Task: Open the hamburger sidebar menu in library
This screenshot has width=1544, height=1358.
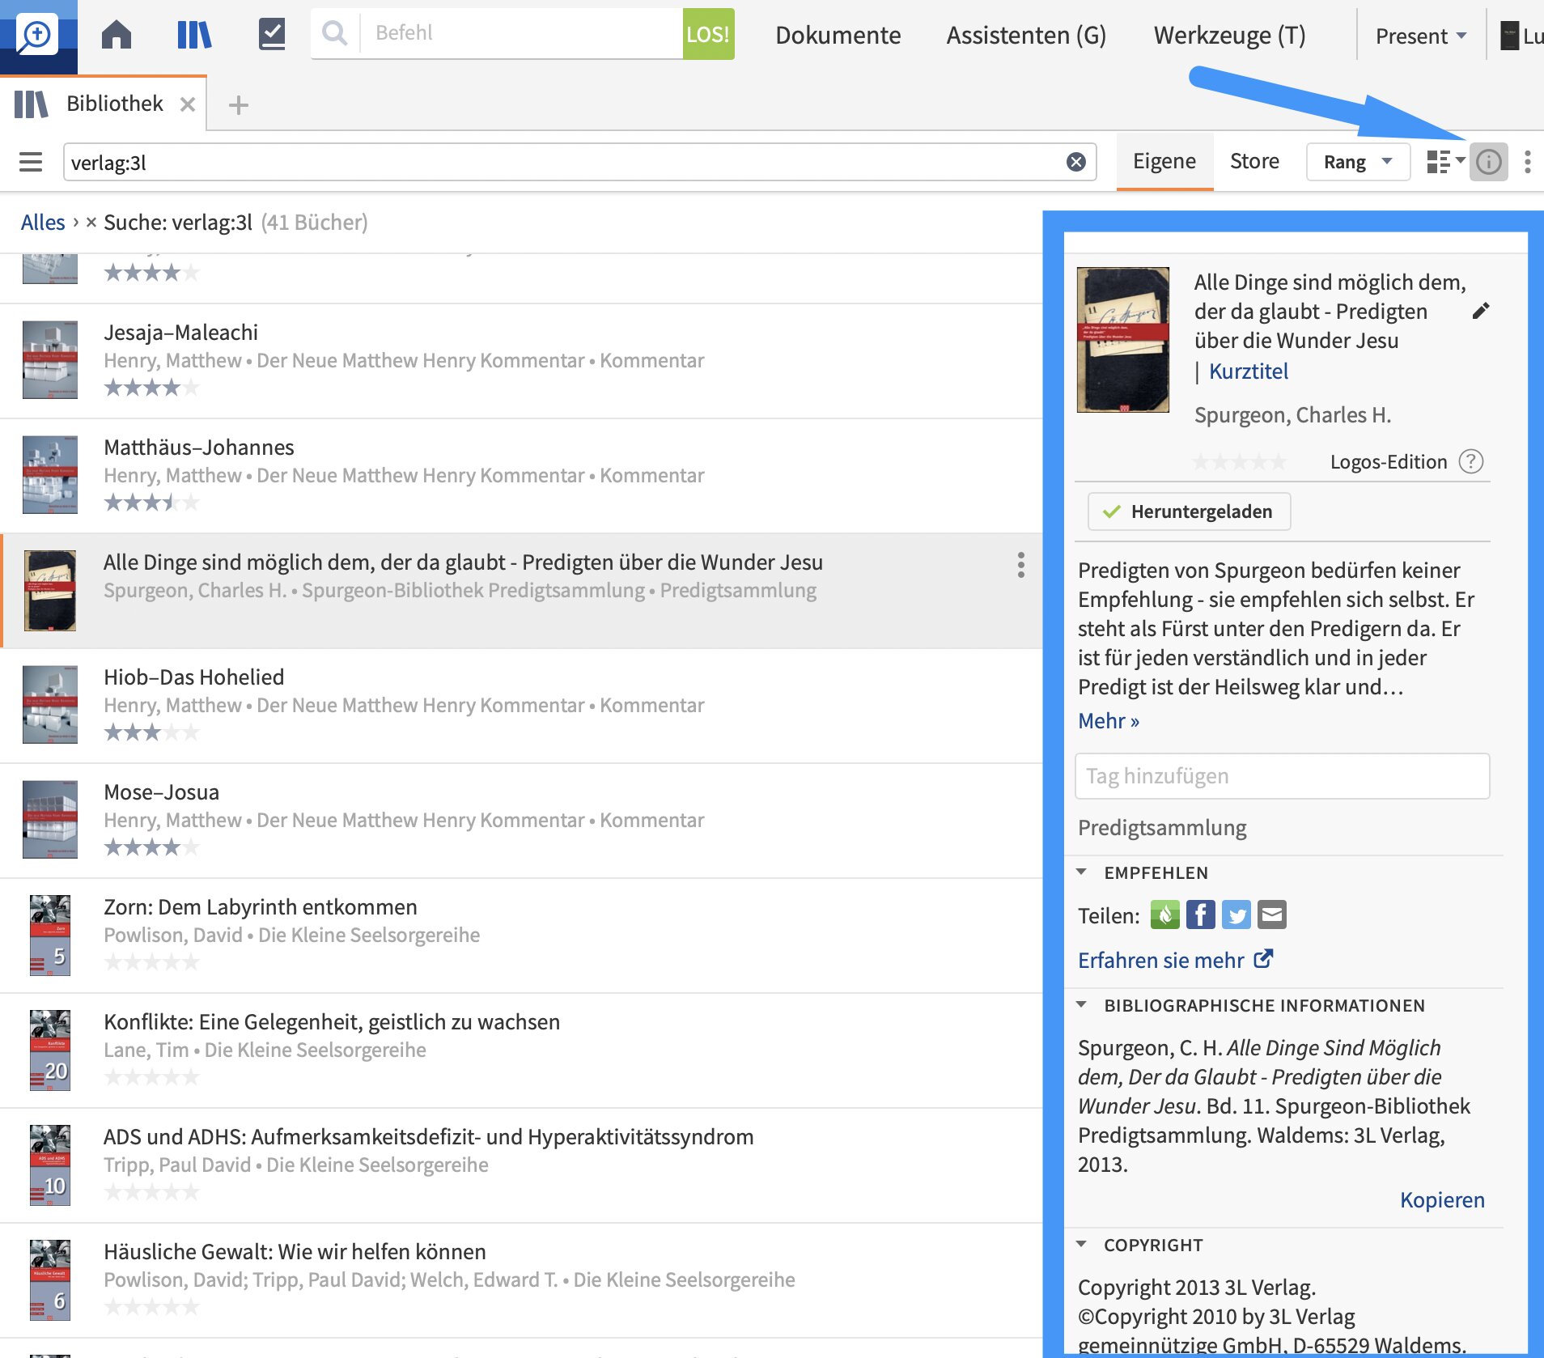Action: coord(31,162)
